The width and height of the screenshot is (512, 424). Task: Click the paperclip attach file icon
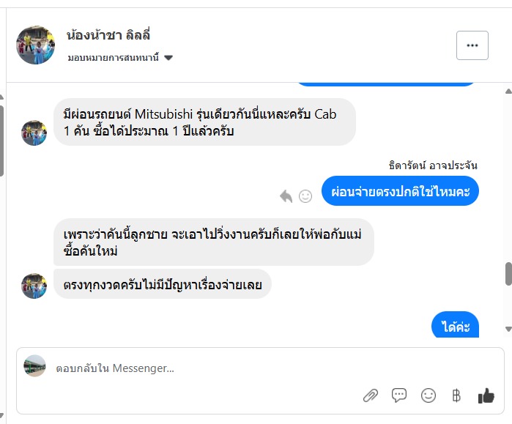371,395
